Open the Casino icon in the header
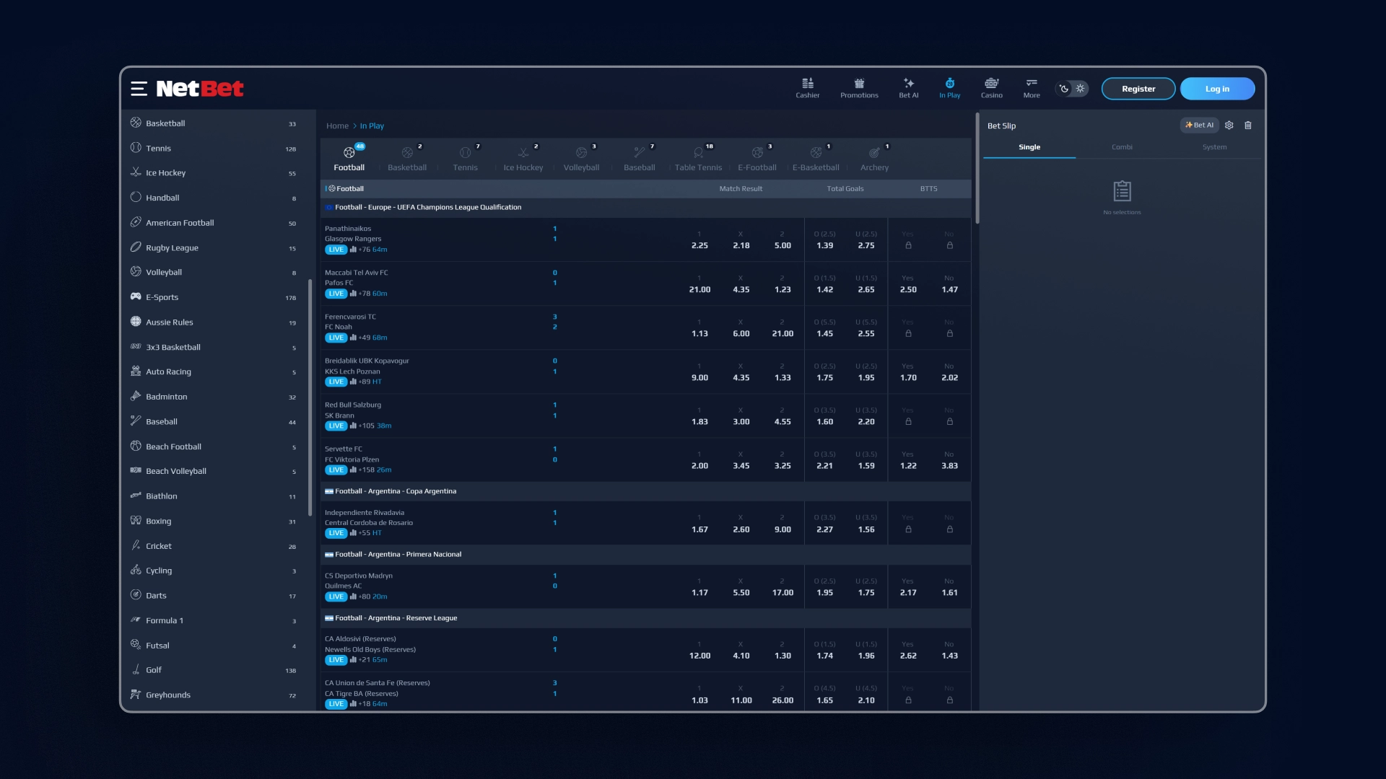1386x779 pixels. [991, 88]
